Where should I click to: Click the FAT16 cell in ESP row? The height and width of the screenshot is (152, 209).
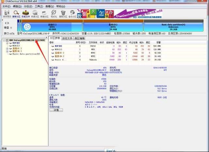(93, 46)
